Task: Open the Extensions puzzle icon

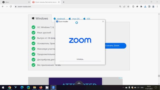Action: (141, 6)
